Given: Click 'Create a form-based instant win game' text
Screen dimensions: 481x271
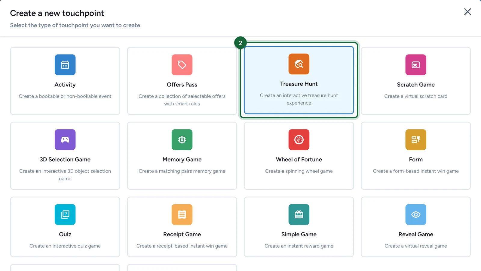Looking at the screenshot, I should point(416,171).
